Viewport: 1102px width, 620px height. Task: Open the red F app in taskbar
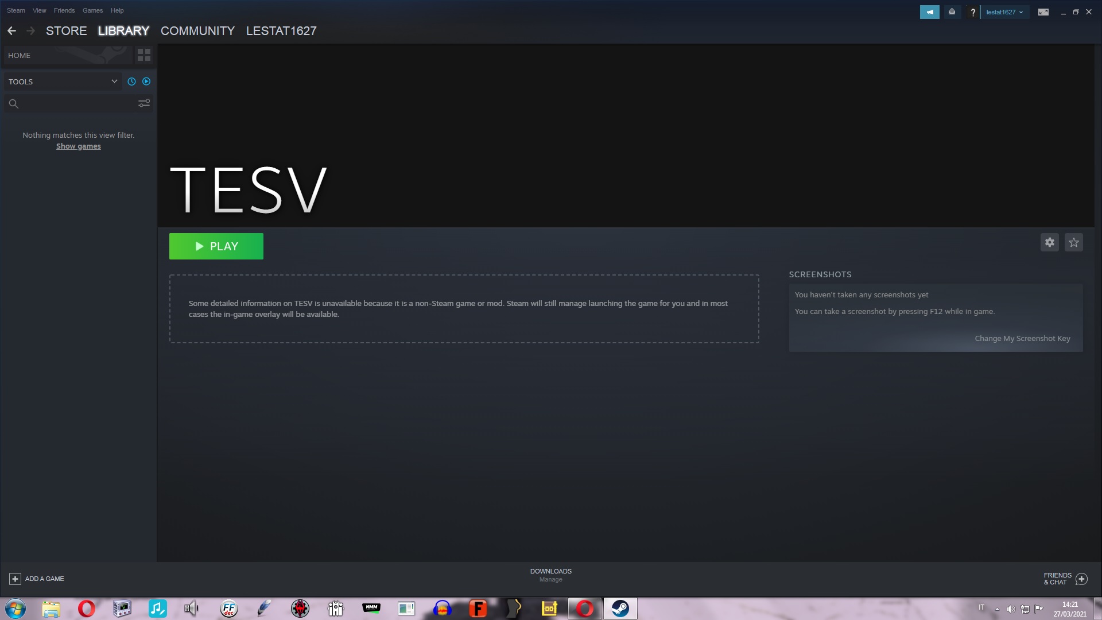point(478,609)
